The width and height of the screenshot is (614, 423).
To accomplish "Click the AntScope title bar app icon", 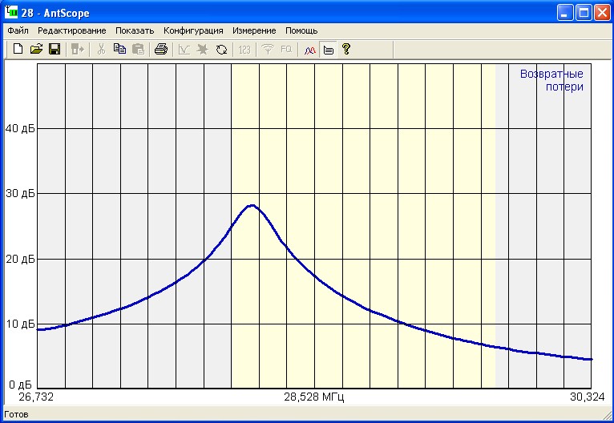I will [11, 12].
